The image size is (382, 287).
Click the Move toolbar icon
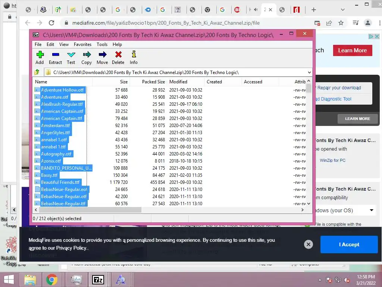[102, 58]
